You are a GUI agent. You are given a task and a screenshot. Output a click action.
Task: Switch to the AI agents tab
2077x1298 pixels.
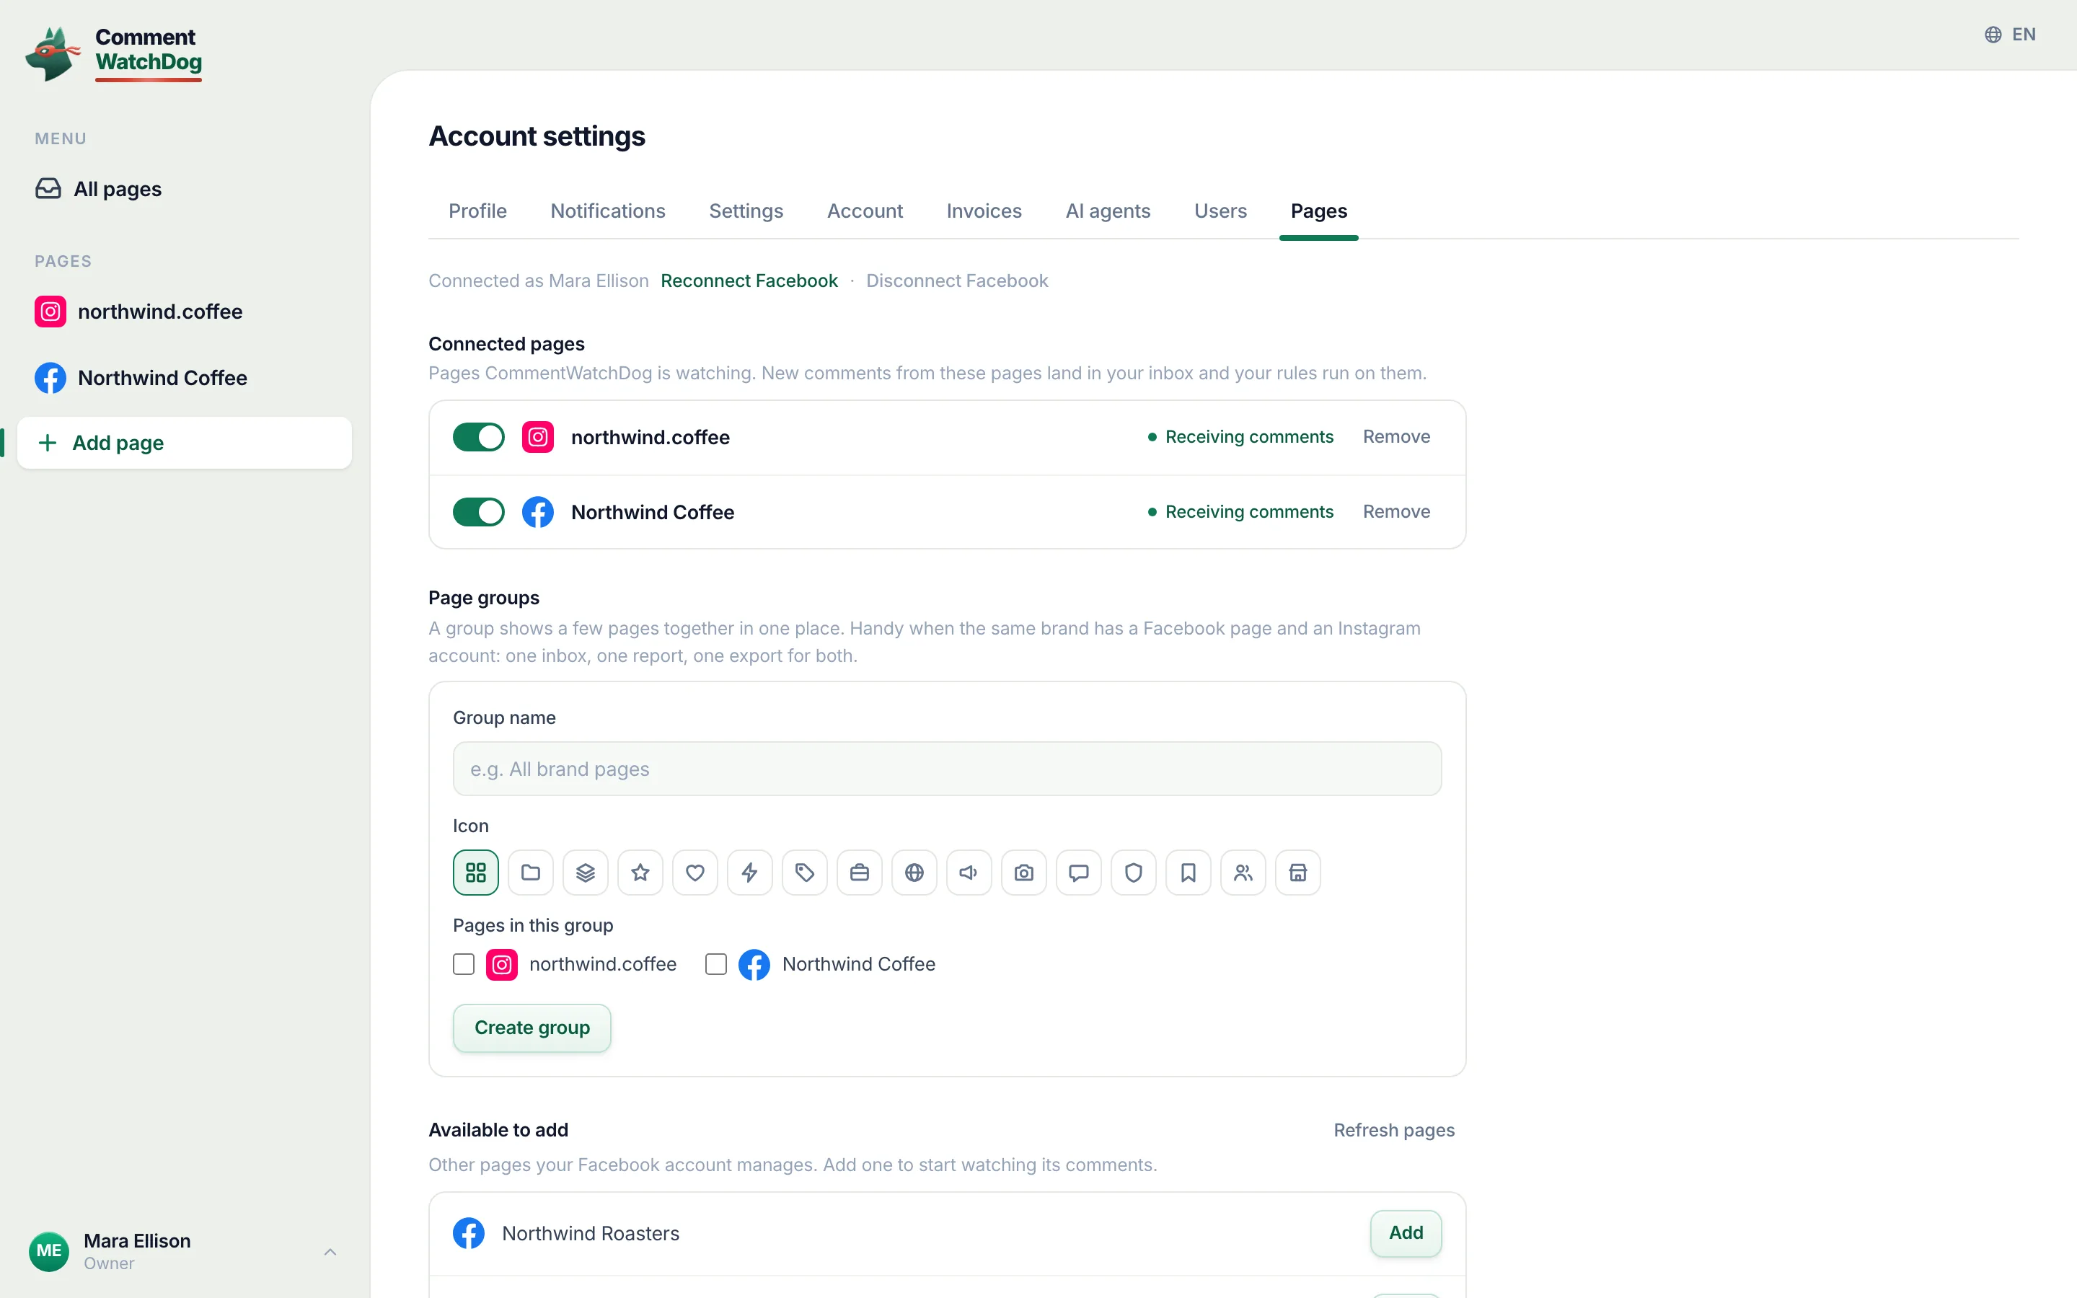(x=1108, y=211)
